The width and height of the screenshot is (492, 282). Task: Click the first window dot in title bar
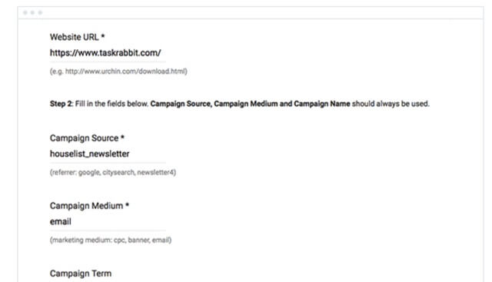coord(25,12)
